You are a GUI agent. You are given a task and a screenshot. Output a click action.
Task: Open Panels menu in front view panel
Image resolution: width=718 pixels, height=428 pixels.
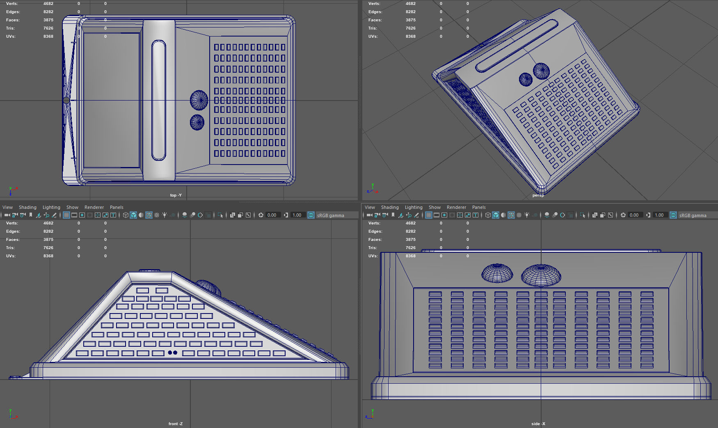[117, 207]
